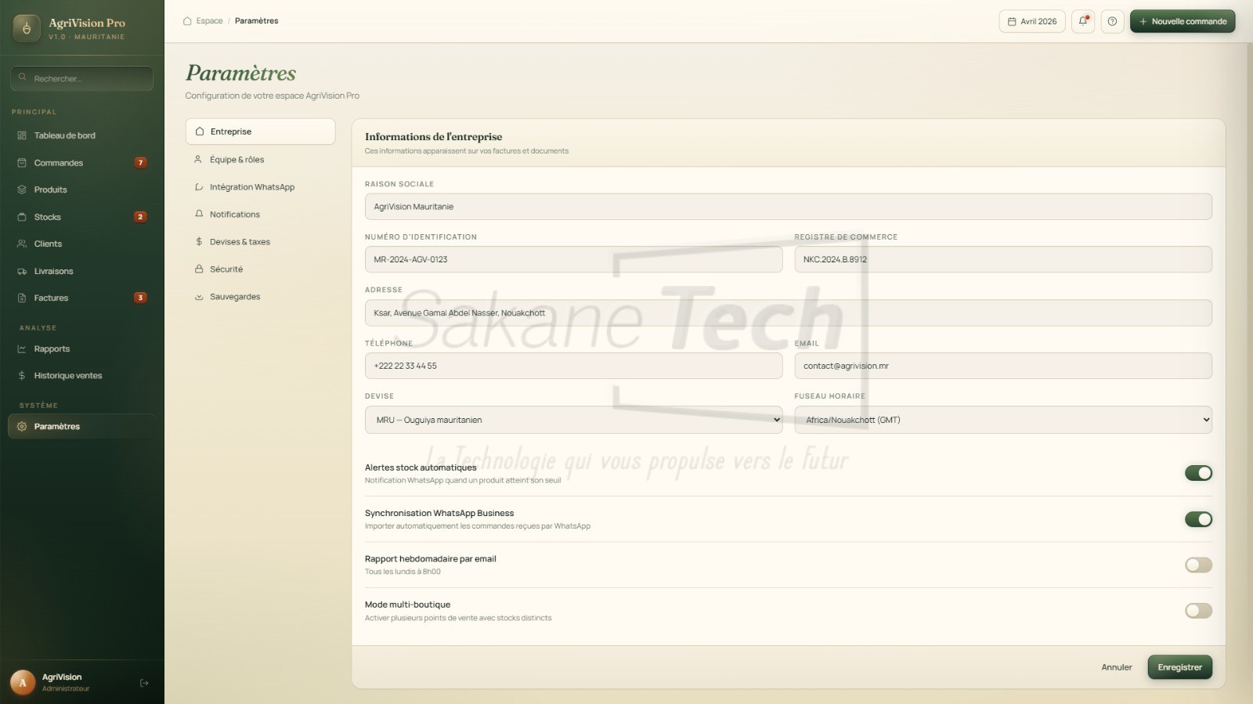Click the Factures badge showing 3
Viewport: 1253px width, 704px height.
(140, 298)
